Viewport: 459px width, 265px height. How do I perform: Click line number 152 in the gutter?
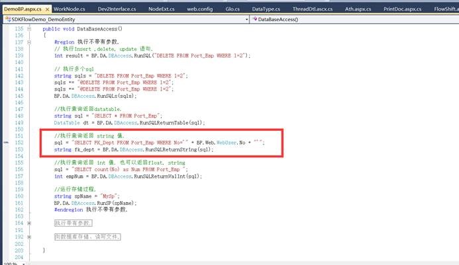[19, 143]
